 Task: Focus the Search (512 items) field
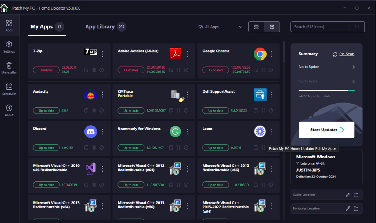(320, 27)
